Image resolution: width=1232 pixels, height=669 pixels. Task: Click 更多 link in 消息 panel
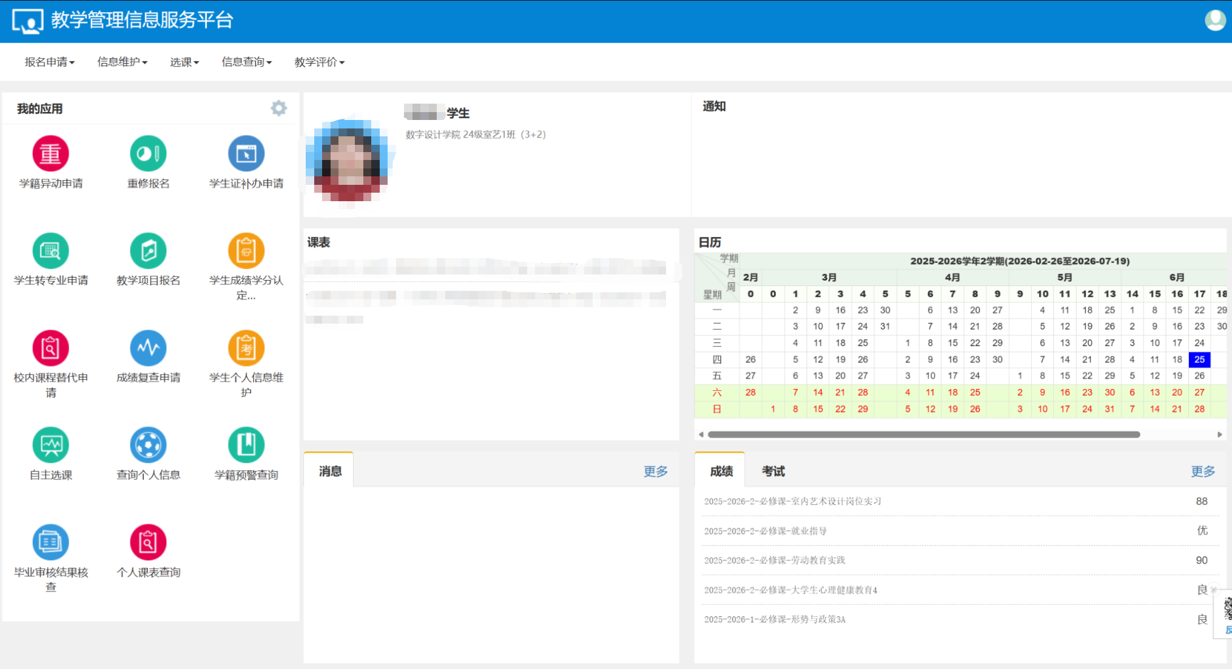pyautogui.click(x=655, y=471)
